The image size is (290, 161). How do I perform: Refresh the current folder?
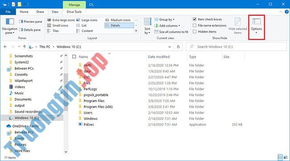(178, 47)
